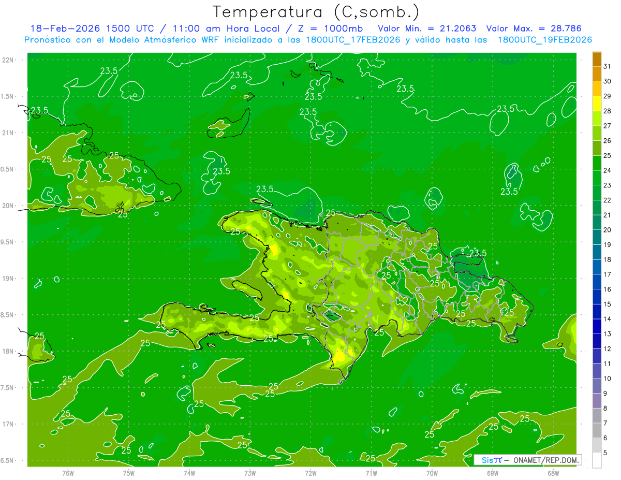Image resolution: width=621 pixels, height=480 pixels.
Task: Click the color scale label "18"
Action: point(608,259)
